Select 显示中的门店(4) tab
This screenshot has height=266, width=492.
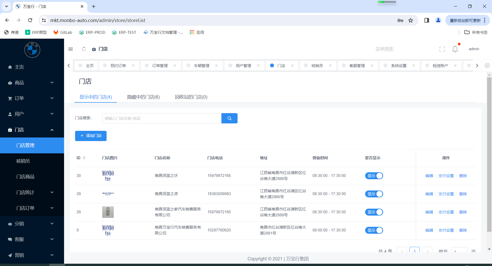(96, 97)
